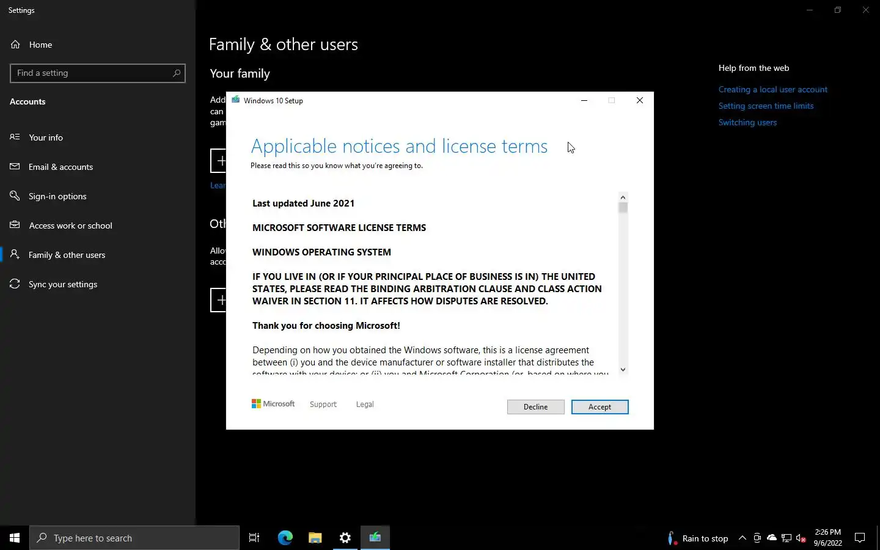Open the Rain to stop weather widget
Viewport: 880px width, 550px height.
[698, 538]
